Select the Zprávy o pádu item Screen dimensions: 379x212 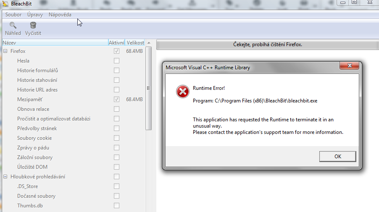pos(33,148)
